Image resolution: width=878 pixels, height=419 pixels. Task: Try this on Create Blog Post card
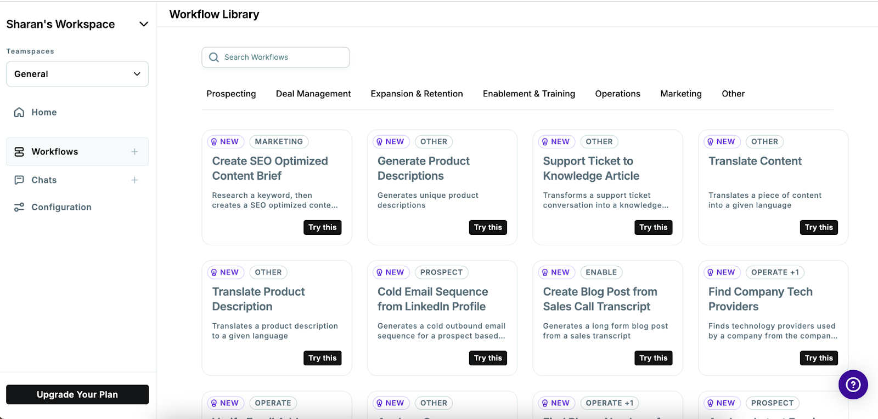(654, 358)
